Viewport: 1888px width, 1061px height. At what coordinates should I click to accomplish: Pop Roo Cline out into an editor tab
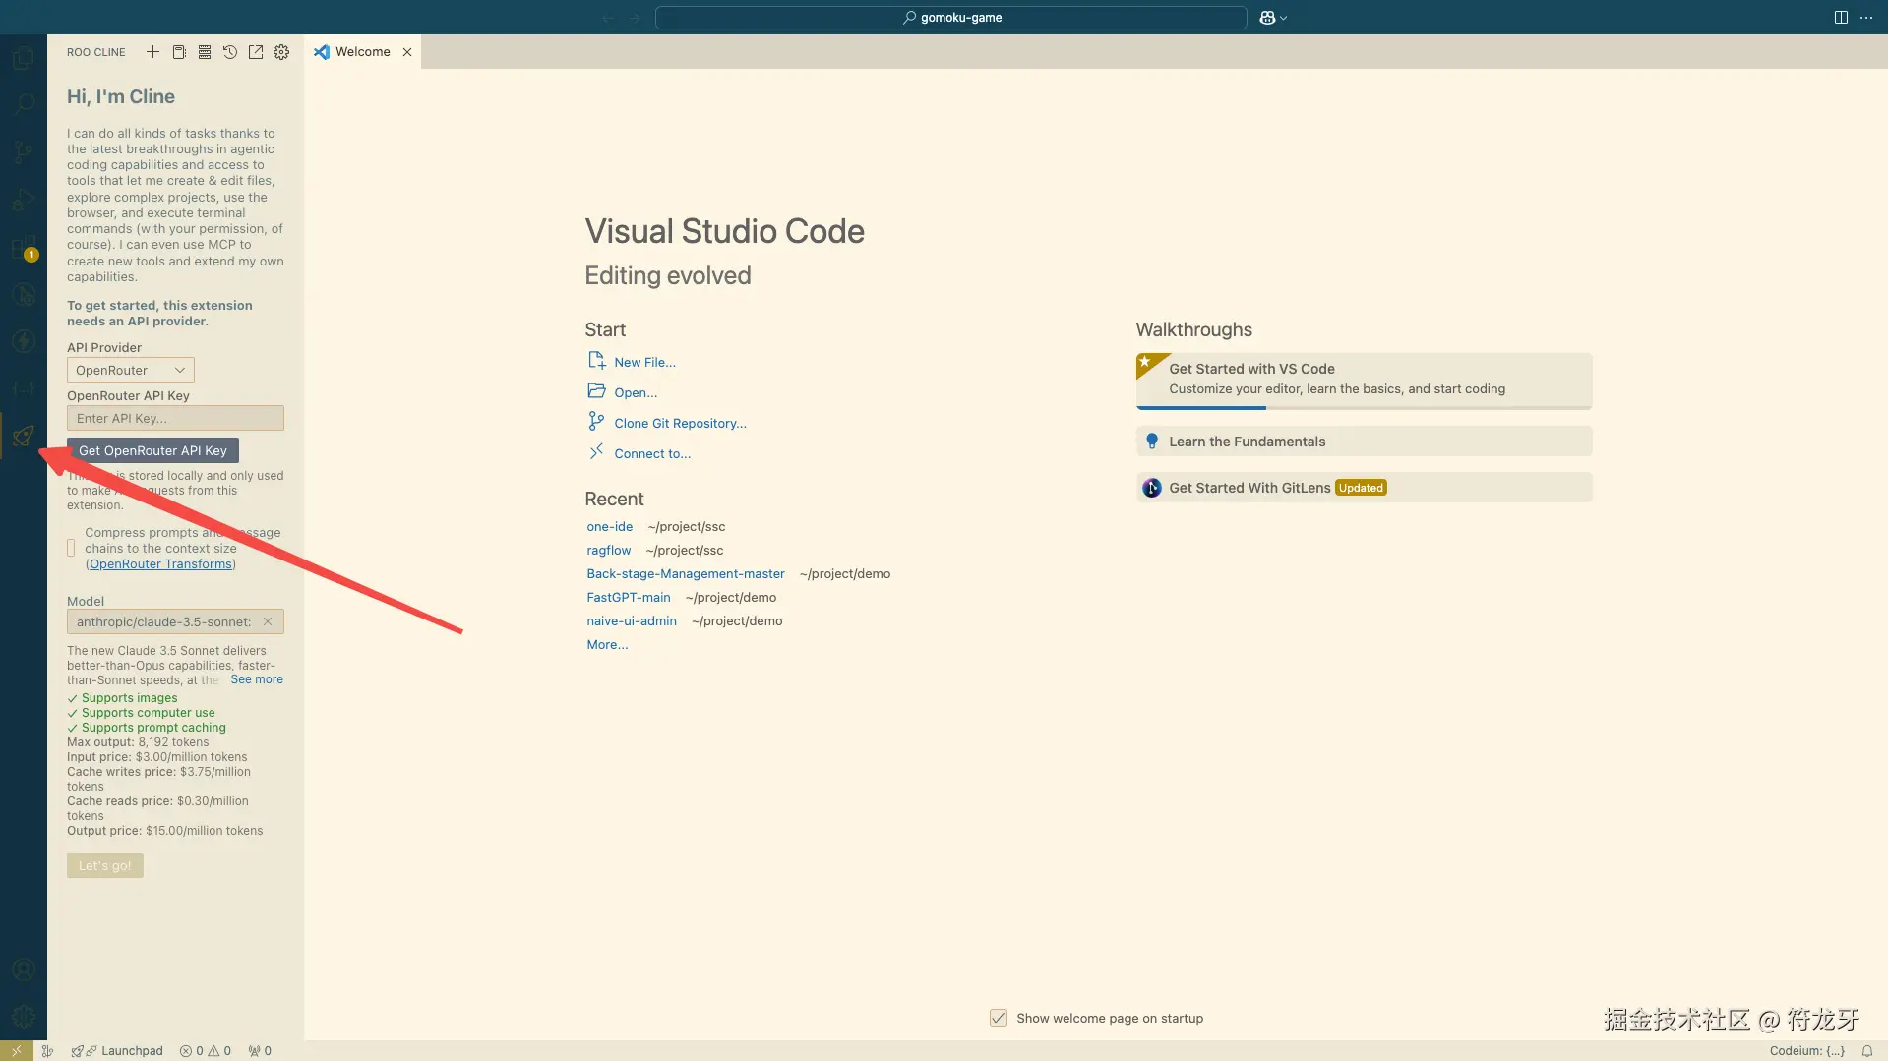[256, 52]
